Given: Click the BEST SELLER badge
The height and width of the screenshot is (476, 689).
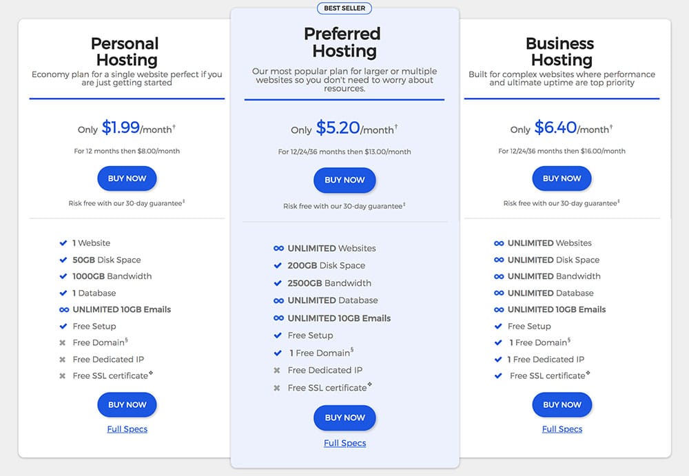Looking at the screenshot, I should click(344, 8).
